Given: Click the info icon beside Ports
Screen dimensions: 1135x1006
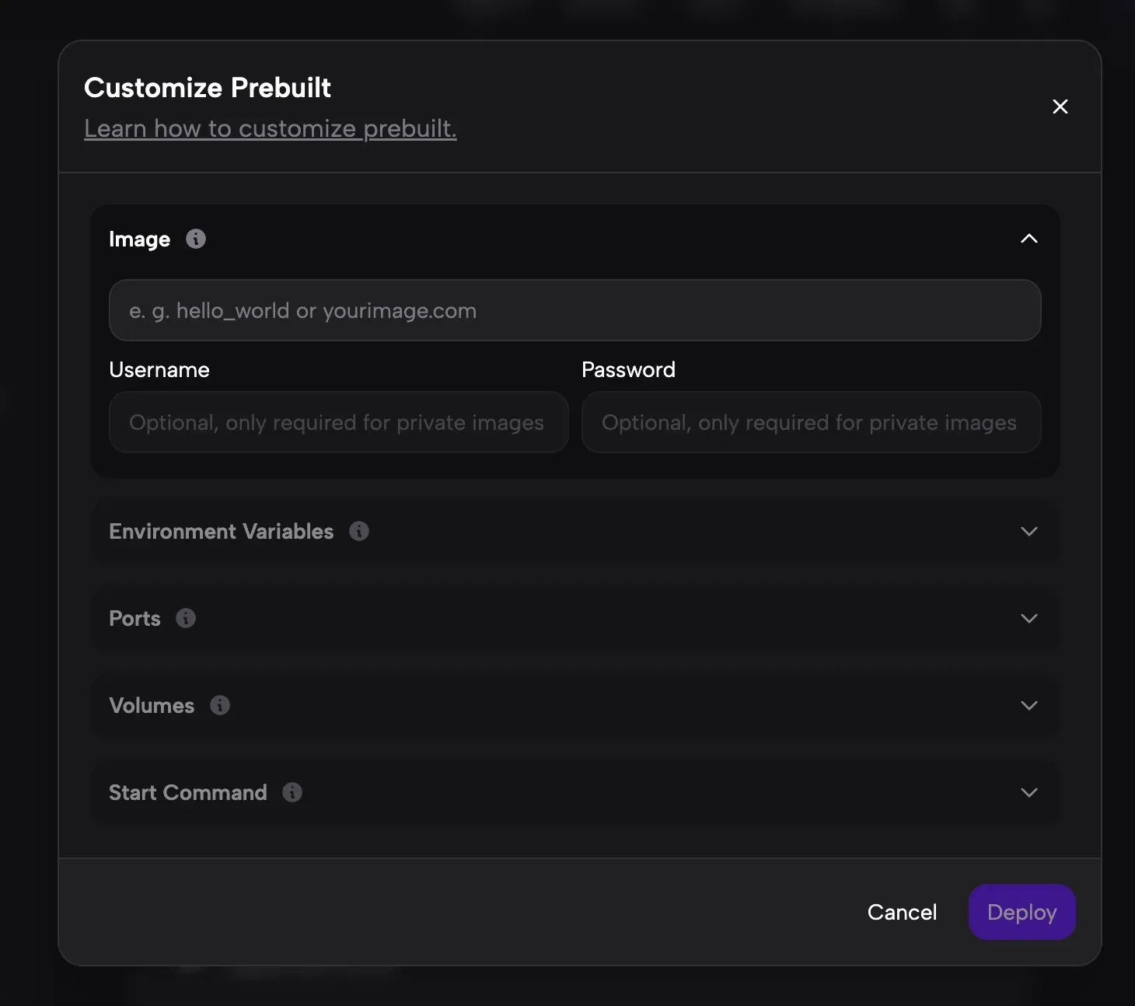Looking at the screenshot, I should pos(186,618).
